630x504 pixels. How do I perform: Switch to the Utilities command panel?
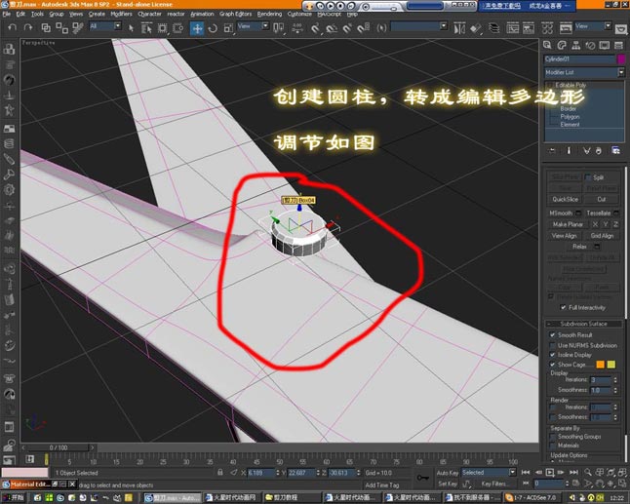tap(618, 46)
